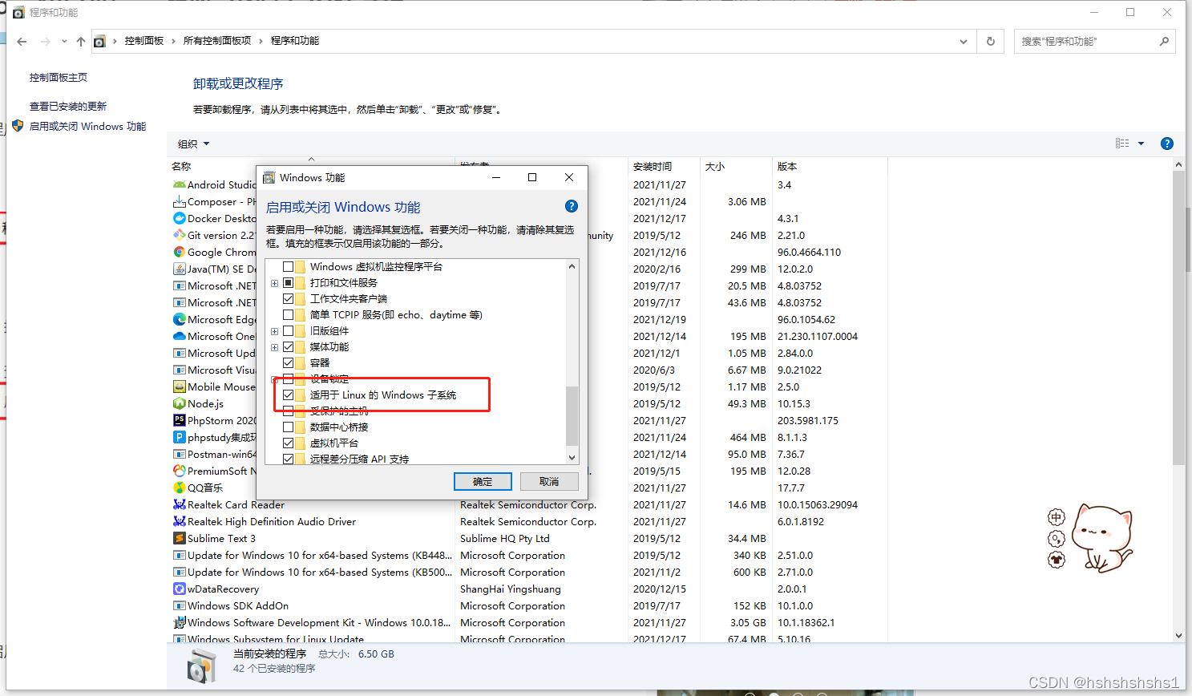Click the search magnifier icon
This screenshot has height=696, width=1192.
click(x=1164, y=41)
